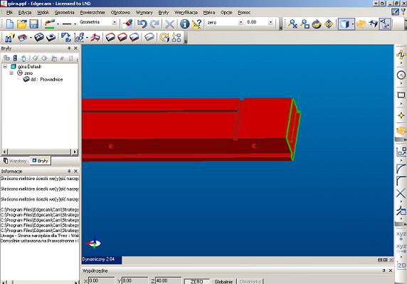
Task: Click the line color style swatch
Action: [x=49, y=24]
